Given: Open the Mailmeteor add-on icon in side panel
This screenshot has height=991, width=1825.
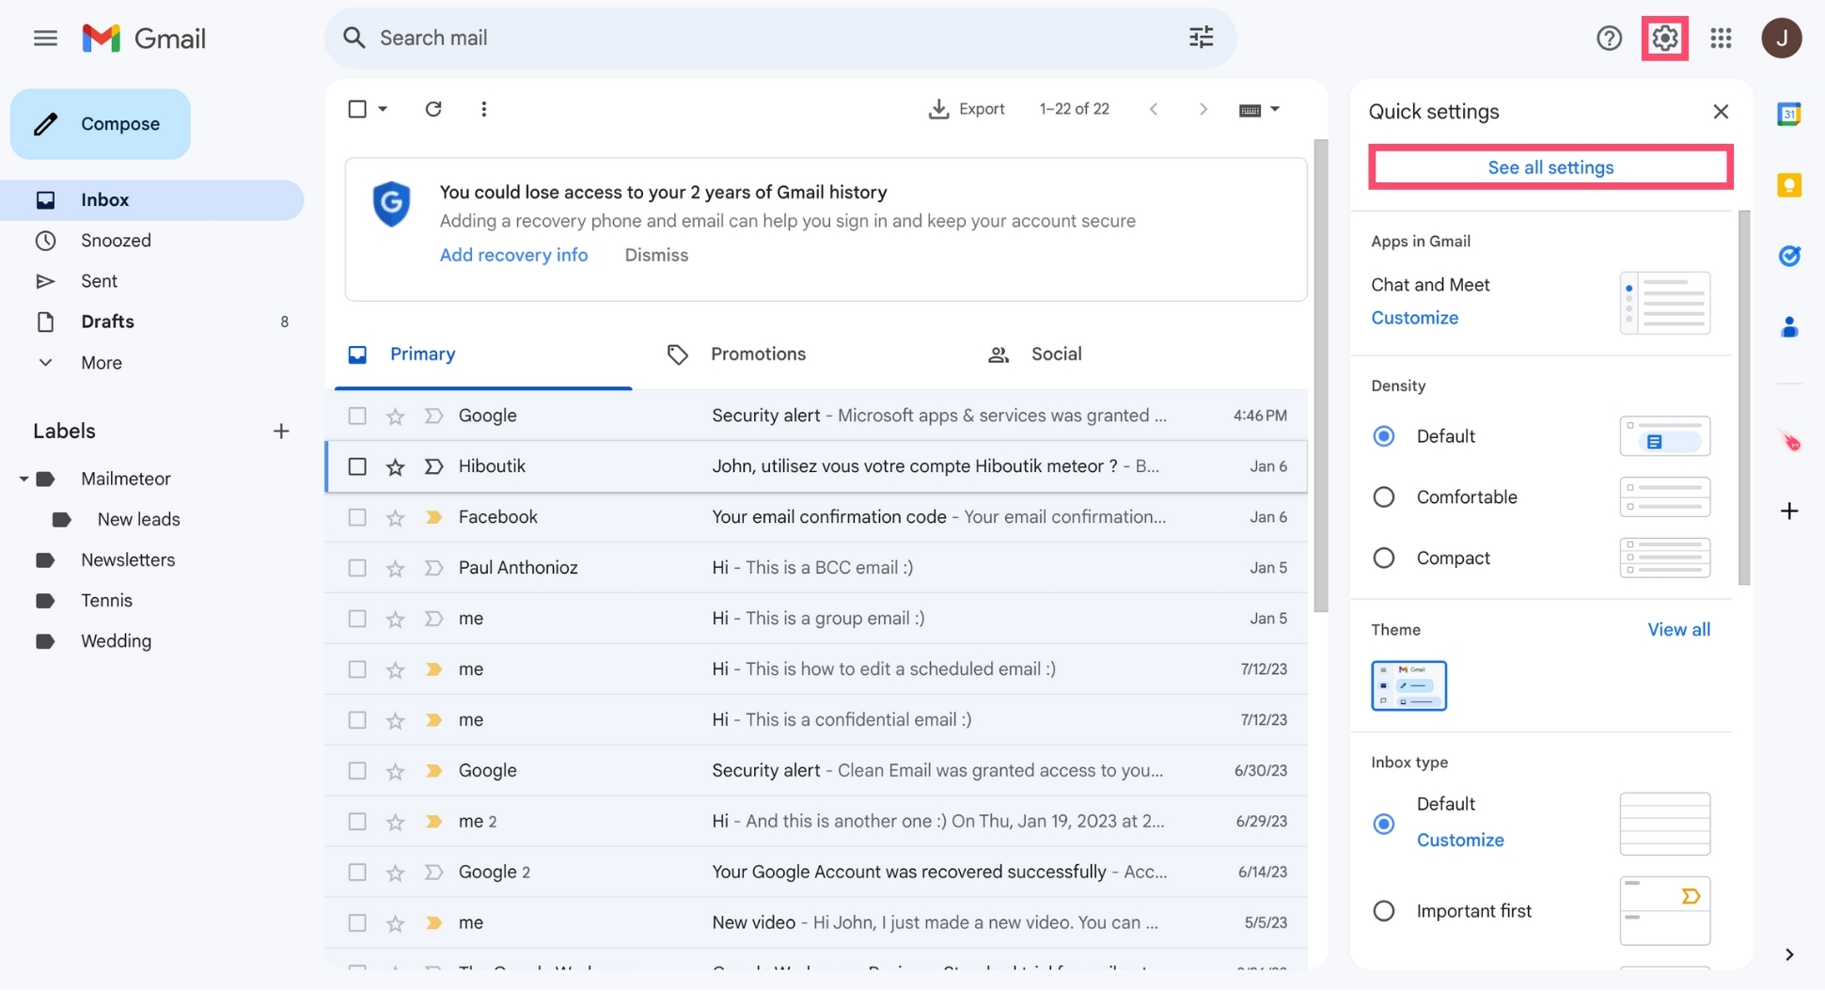Looking at the screenshot, I should click(1788, 440).
